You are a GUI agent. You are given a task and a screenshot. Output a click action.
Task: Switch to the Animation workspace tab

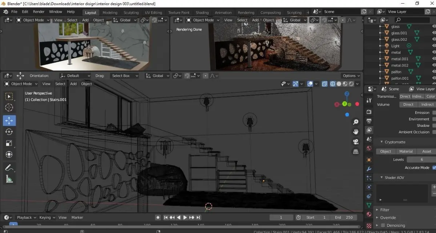coord(223,12)
